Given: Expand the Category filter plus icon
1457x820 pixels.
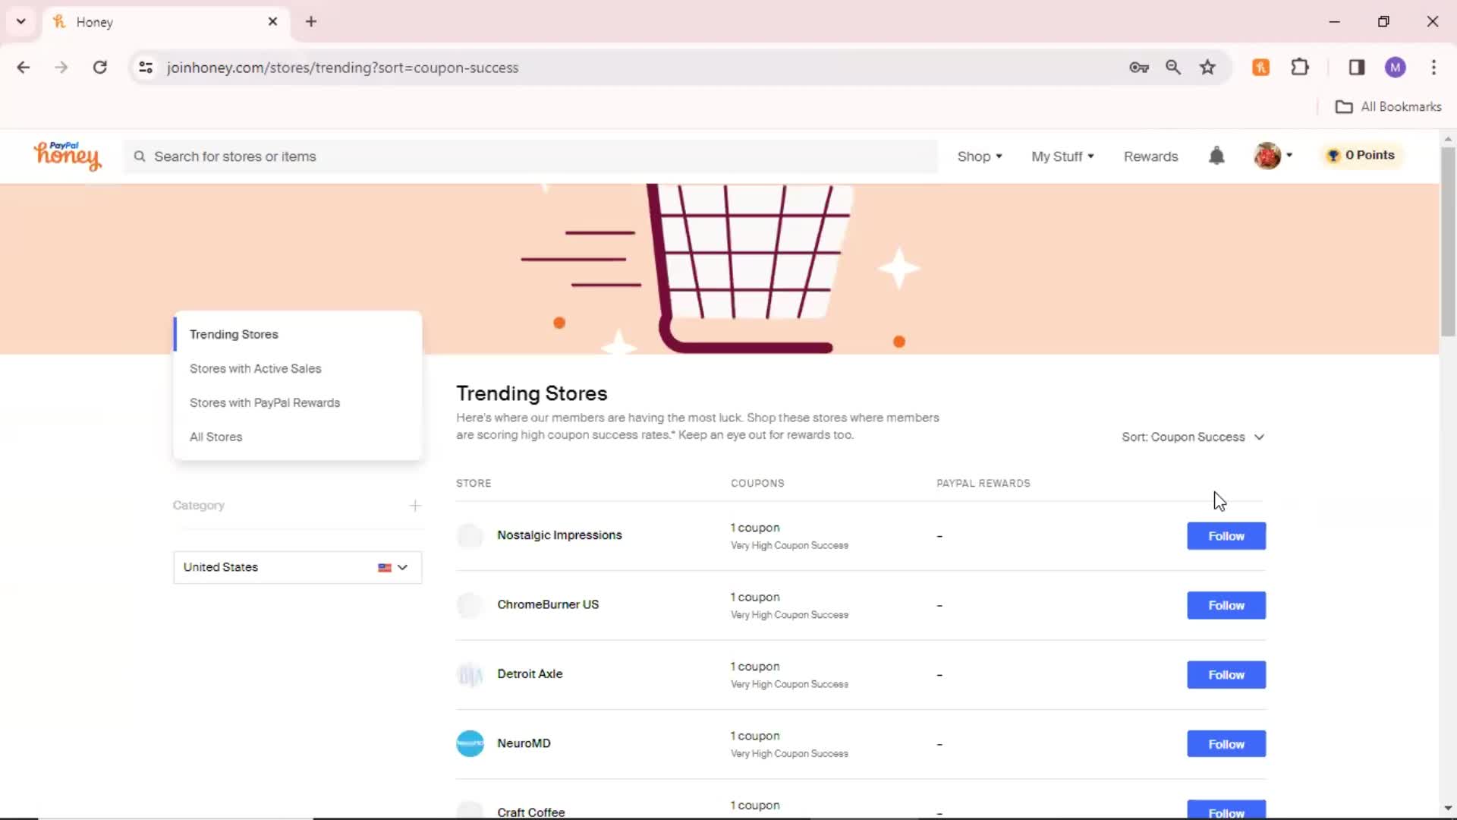Looking at the screenshot, I should click(x=415, y=506).
